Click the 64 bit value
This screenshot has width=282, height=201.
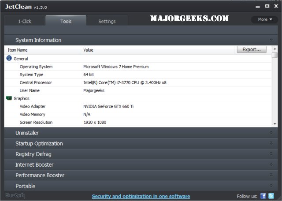click(89, 74)
